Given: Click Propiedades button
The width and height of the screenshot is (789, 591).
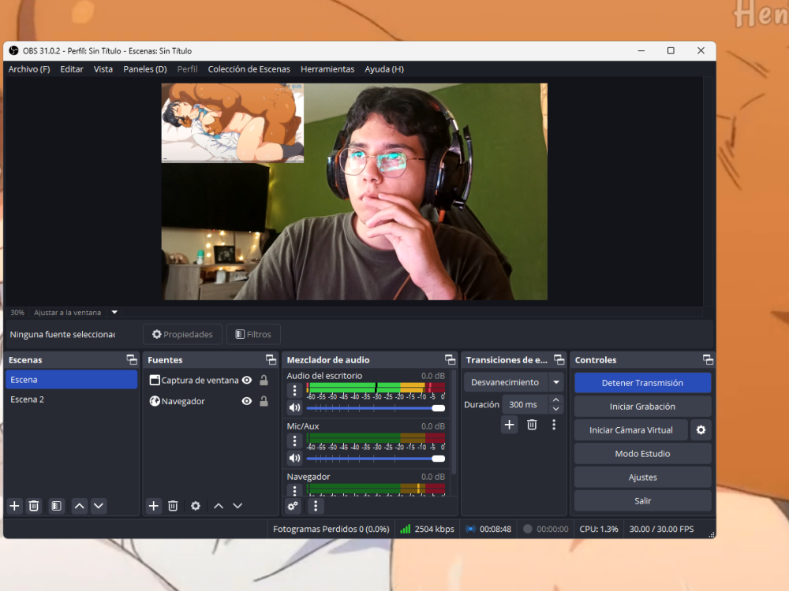Looking at the screenshot, I should [183, 334].
